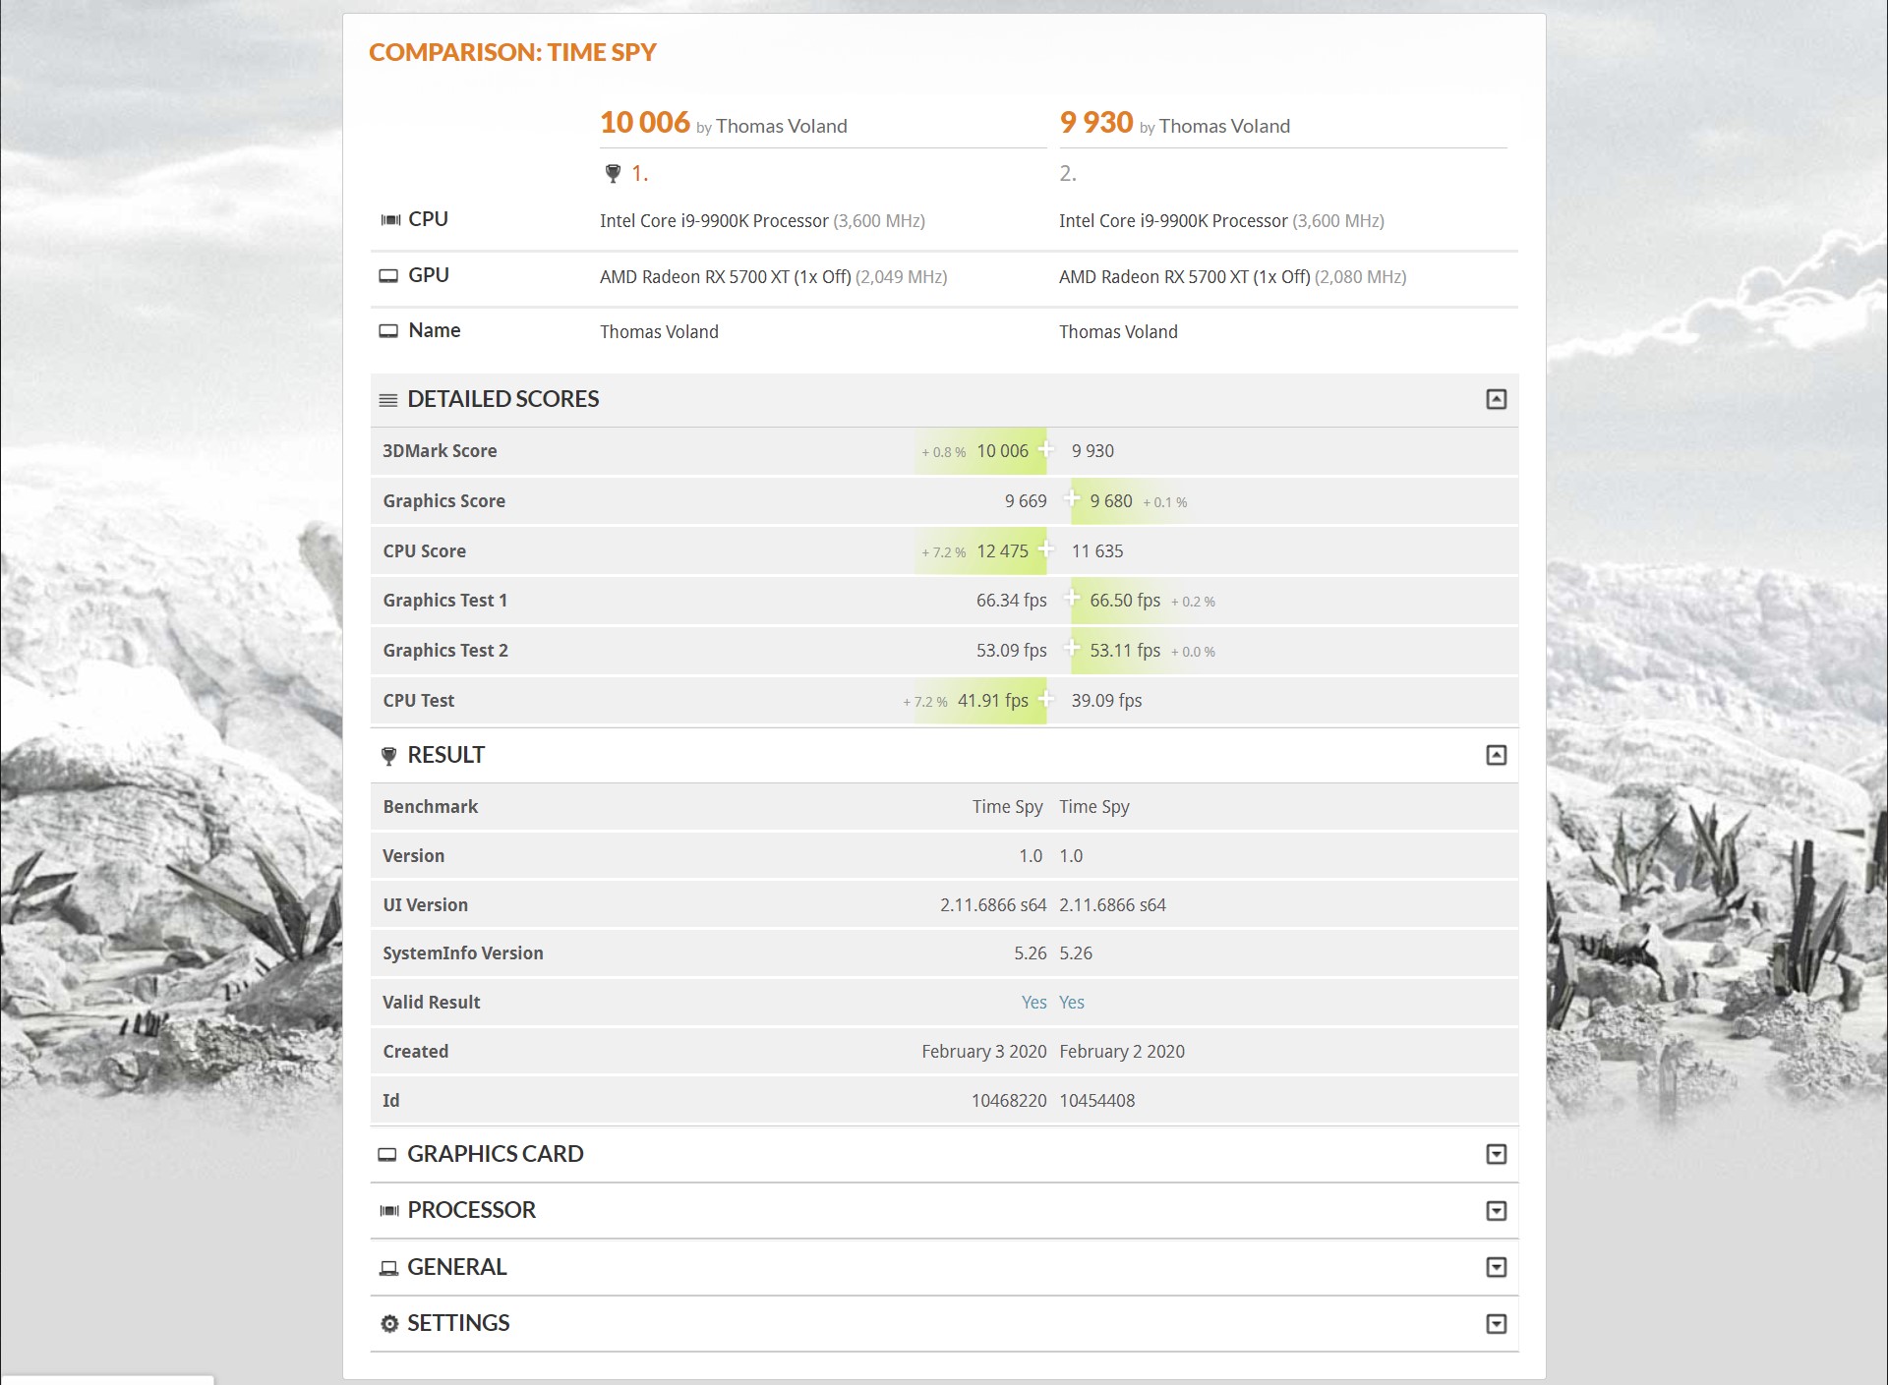Collapse the Detailed Scores section
The image size is (1888, 1385).
[x=1496, y=399]
